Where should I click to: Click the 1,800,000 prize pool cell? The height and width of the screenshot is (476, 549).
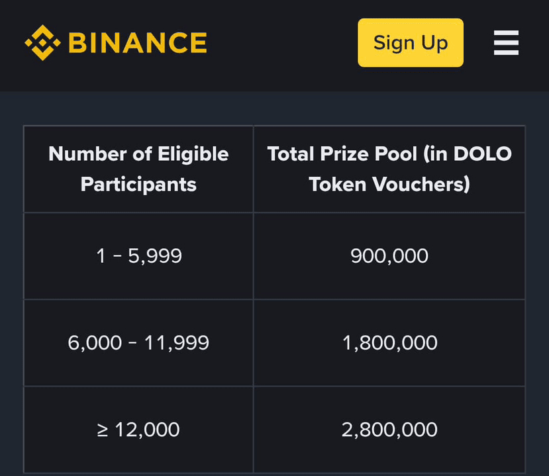click(389, 343)
